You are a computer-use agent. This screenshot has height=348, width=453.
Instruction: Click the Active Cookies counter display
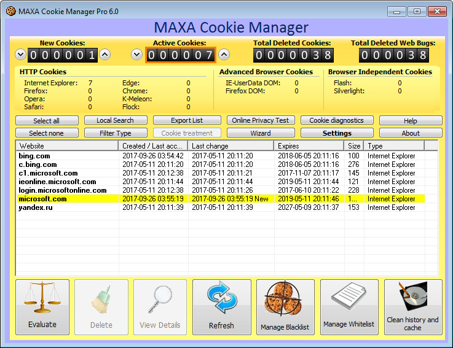(181, 55)
